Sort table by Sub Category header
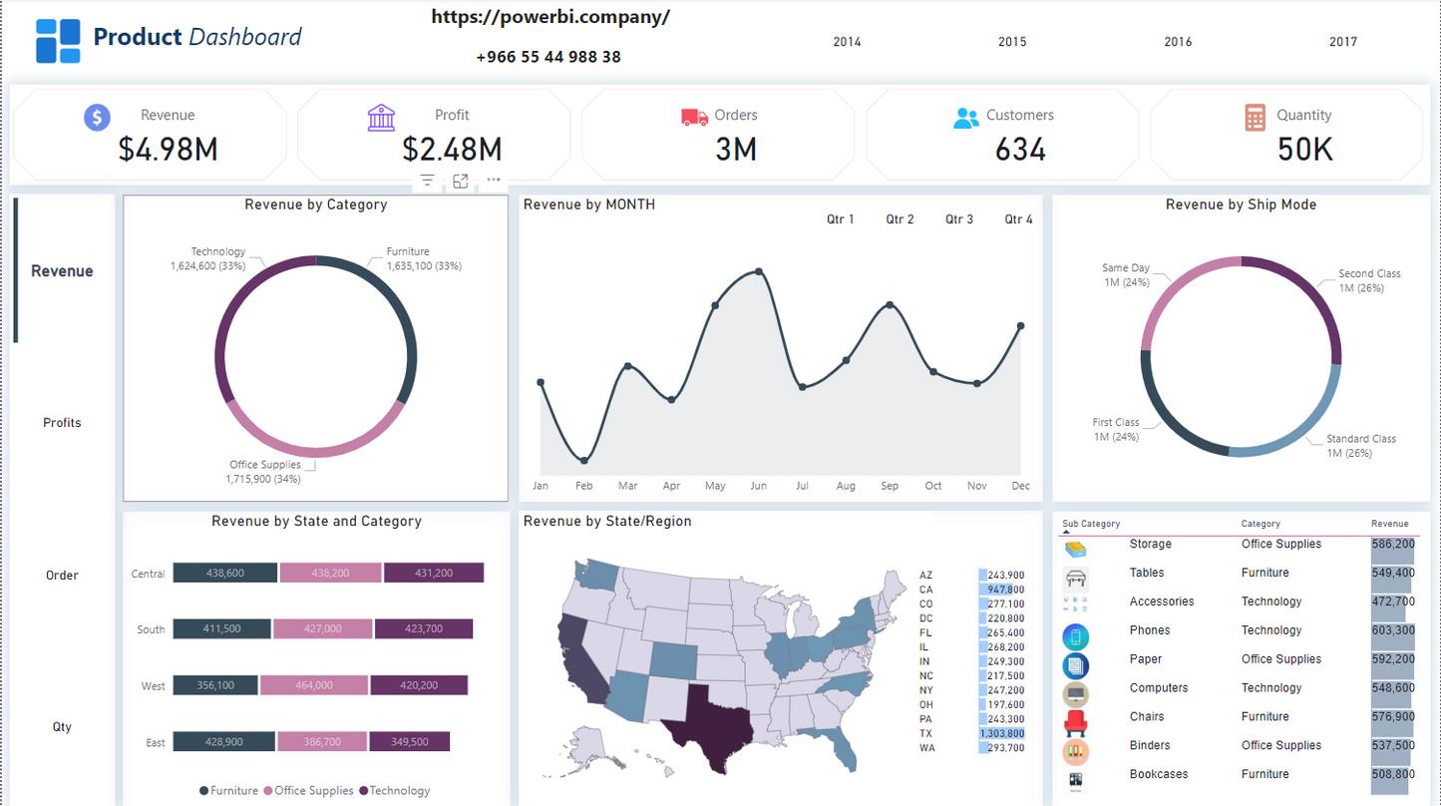Viewport: 1441px width, 806px height. pos(1090,524)
